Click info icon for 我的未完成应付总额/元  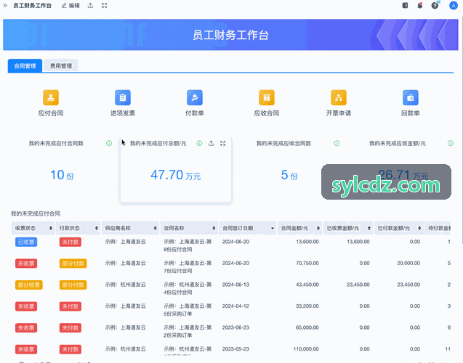point(199,143)
